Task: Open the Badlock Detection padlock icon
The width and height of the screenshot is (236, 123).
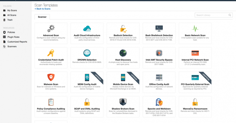Action: 123,29
